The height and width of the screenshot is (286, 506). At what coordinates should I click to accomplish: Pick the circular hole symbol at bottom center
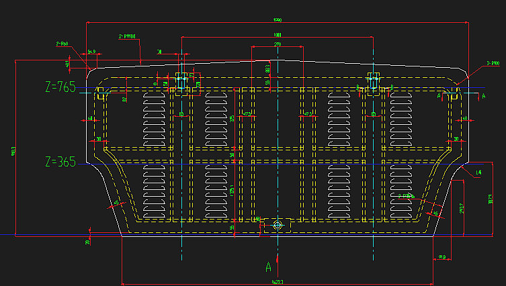(x=277, y=226)
